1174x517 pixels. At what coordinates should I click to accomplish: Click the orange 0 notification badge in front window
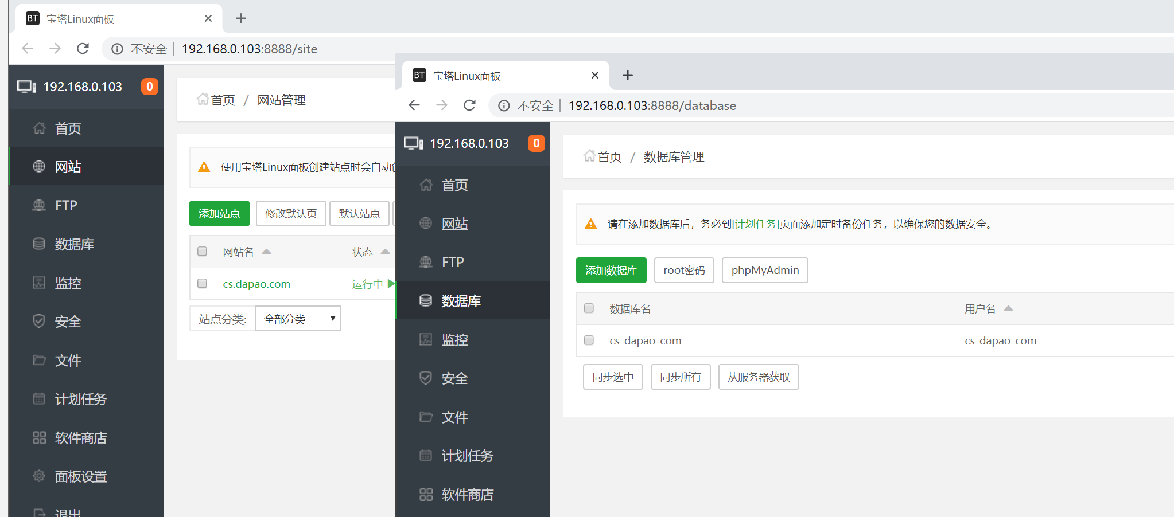tap(537, 143)
